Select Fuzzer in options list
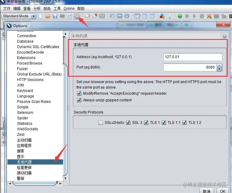232x193 pixels. click(x=22, y=68)
